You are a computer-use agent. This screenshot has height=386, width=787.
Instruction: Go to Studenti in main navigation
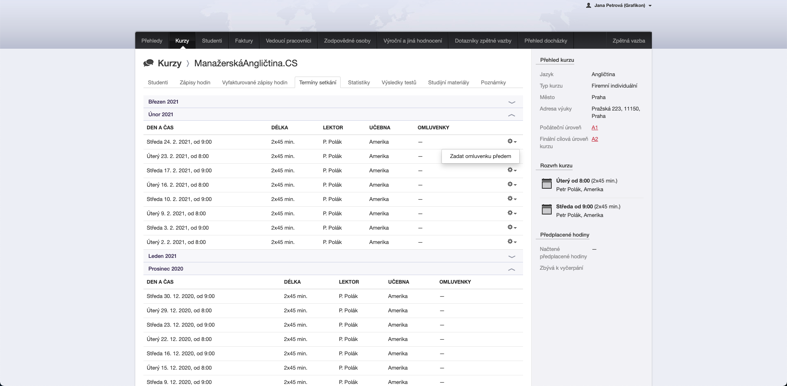[x=212, y=41]
